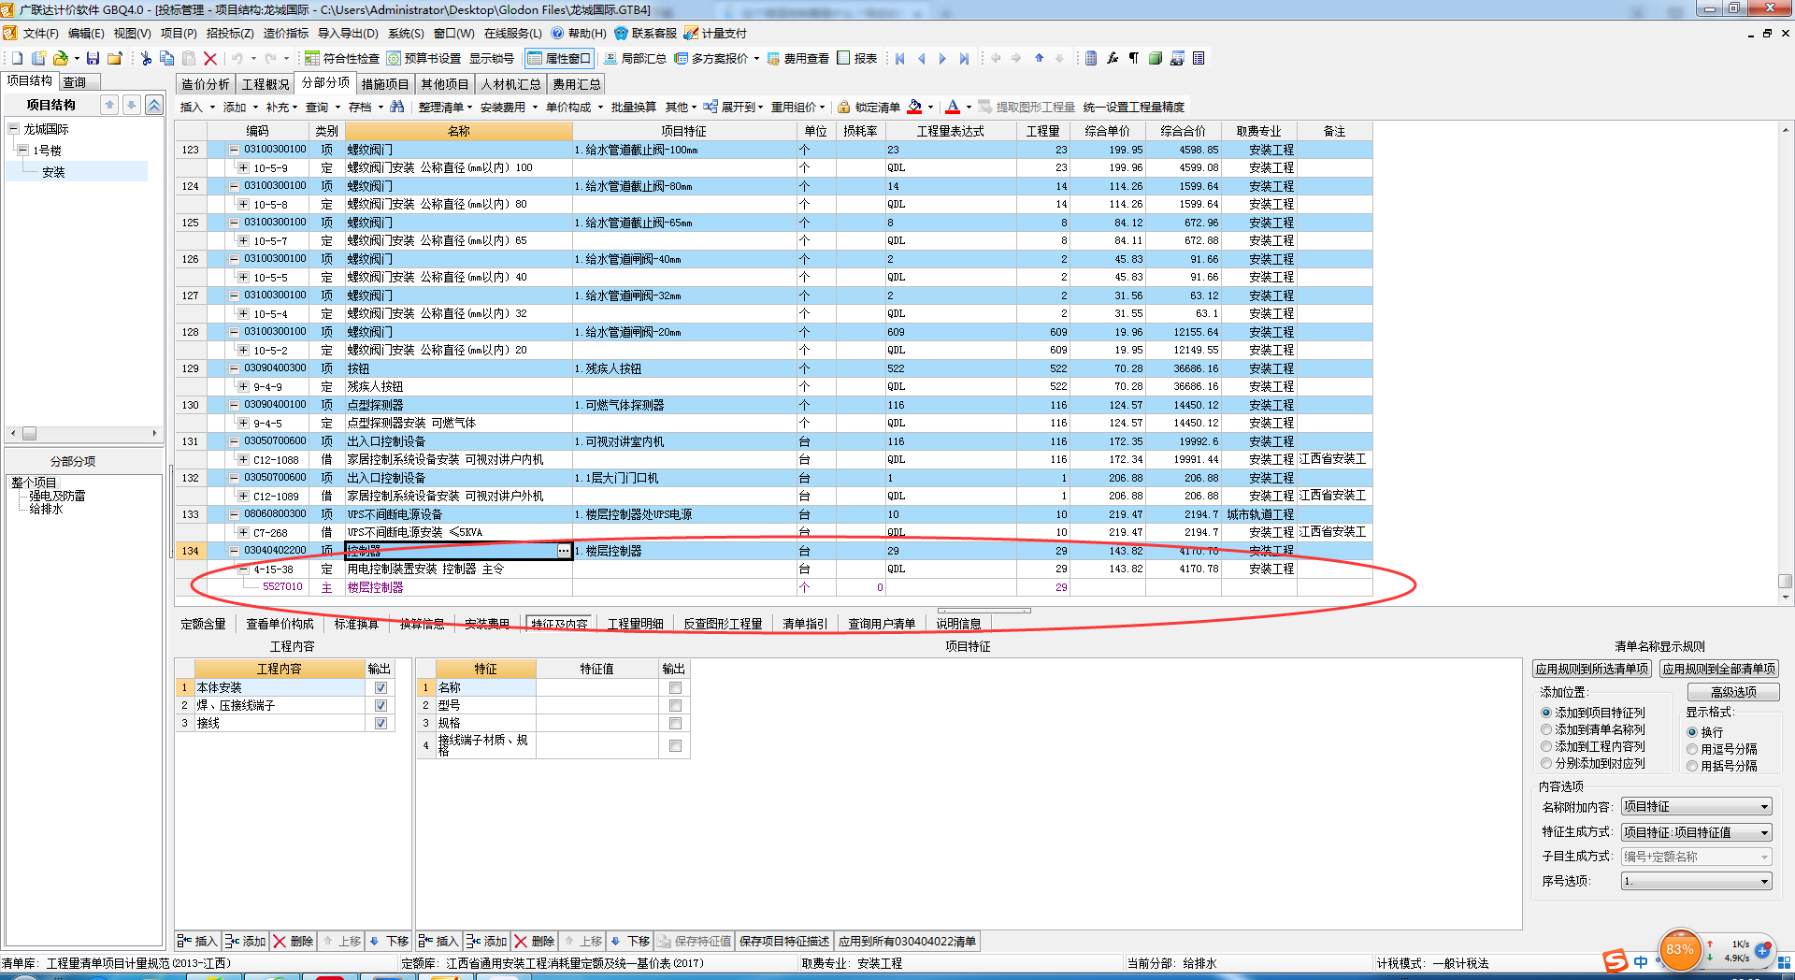
Task: Click 高级选项 button
Action: pyautogui.click(x=1733, y=692)
